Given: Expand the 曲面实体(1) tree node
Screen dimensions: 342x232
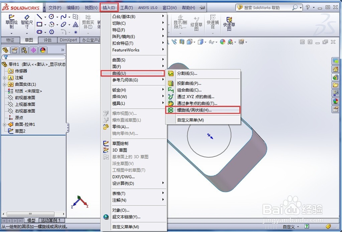Looking at the screenshot, I should (x=4, y=84).
